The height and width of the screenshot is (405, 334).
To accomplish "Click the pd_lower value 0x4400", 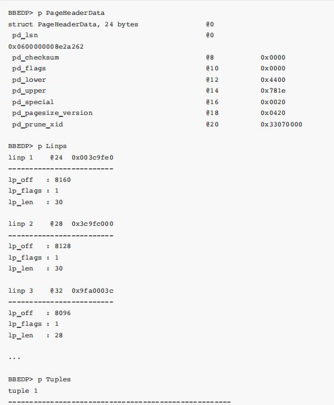I will tap(273, 80).
